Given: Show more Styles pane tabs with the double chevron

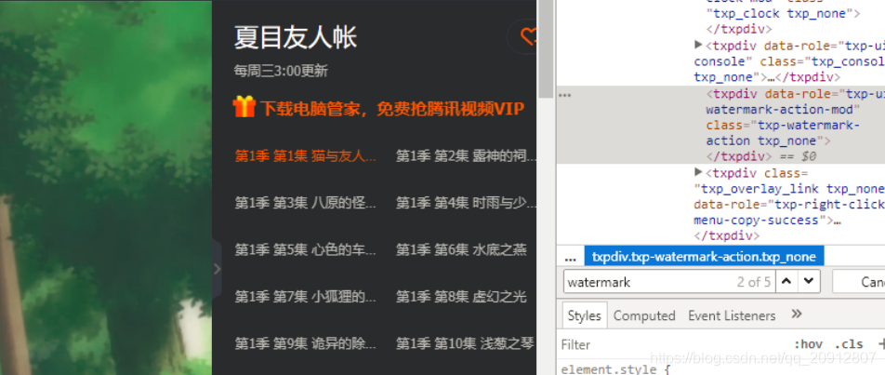Looking at the screenshot, I should (797, 314).
